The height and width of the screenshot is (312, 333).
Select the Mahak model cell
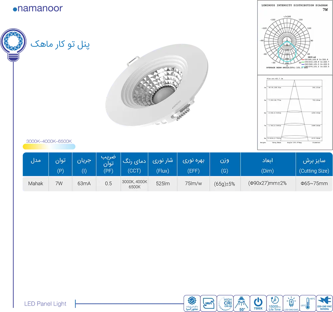click(x=36, y=183)
